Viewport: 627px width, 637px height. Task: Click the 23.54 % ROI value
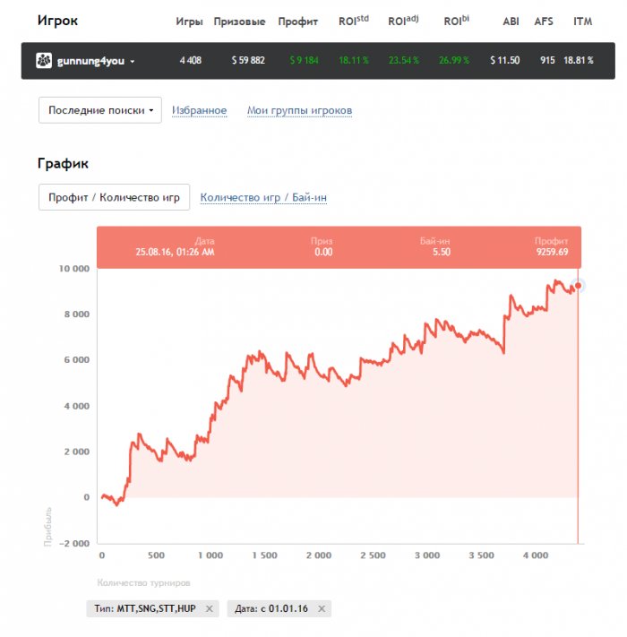click(404, 61)
